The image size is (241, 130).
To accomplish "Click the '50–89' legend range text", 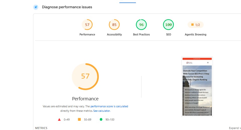I will [88, 120].
